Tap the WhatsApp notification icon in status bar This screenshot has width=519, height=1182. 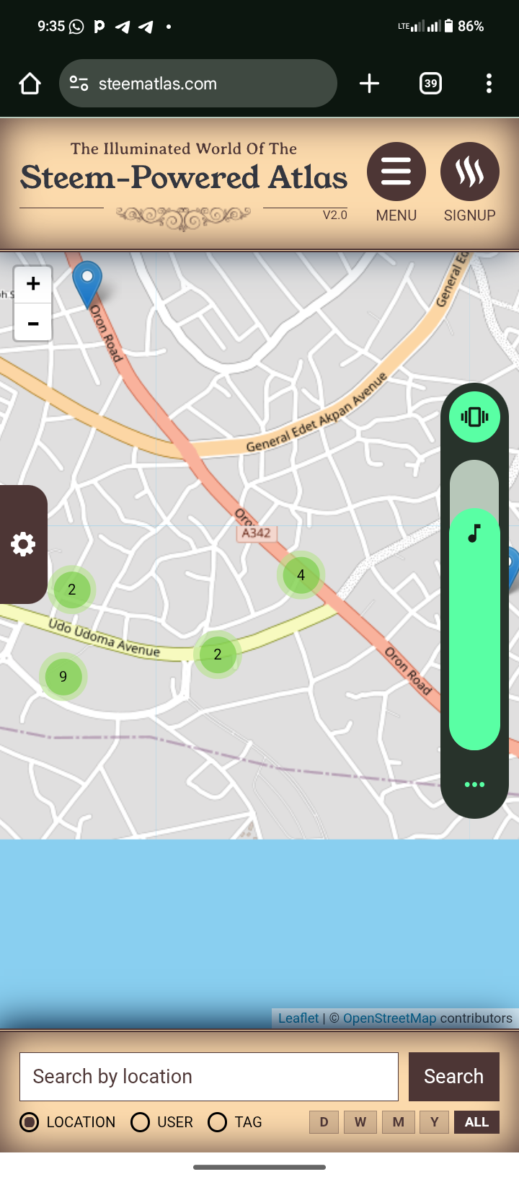[x=76, y=27]
